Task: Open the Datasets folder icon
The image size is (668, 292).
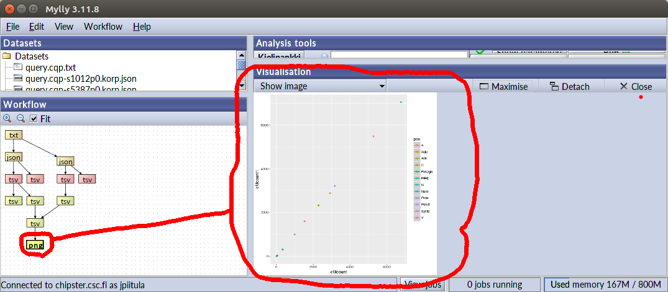Action: tap(7, 56)
